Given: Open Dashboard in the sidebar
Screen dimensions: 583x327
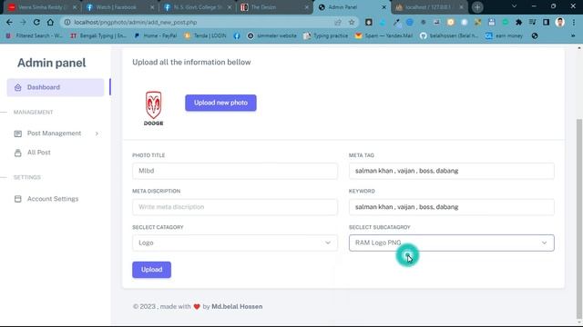Looking at the screenshot, I should [56, 87].
